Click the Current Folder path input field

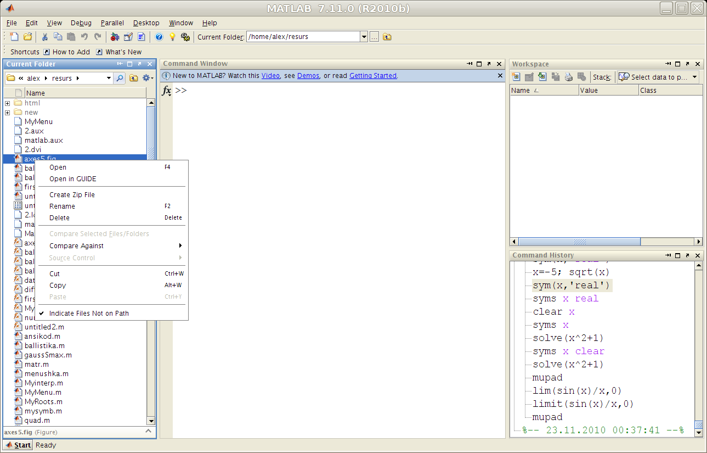click(303, 37)
